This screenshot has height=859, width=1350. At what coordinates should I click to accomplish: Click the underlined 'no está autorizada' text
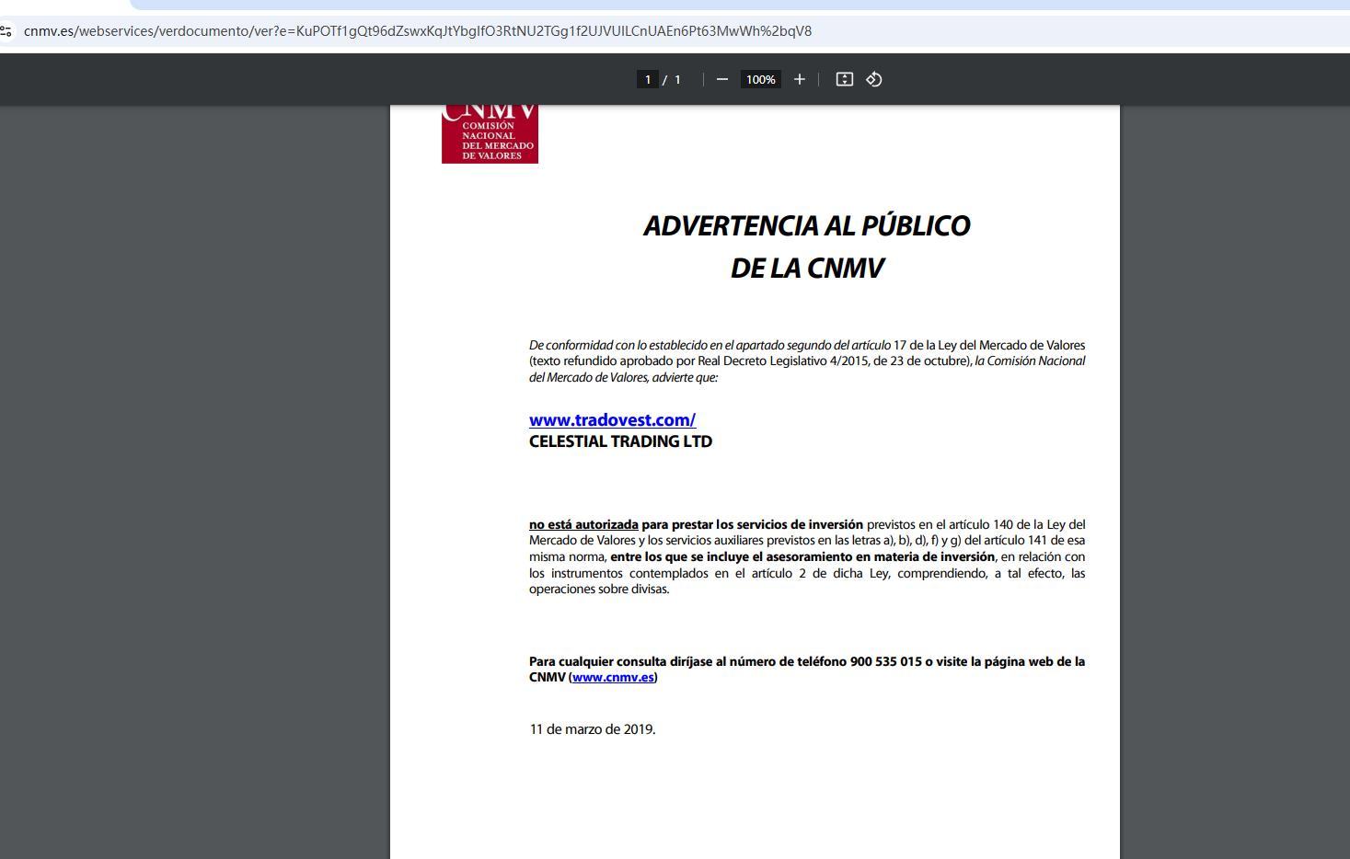click(x=583, y=524)
